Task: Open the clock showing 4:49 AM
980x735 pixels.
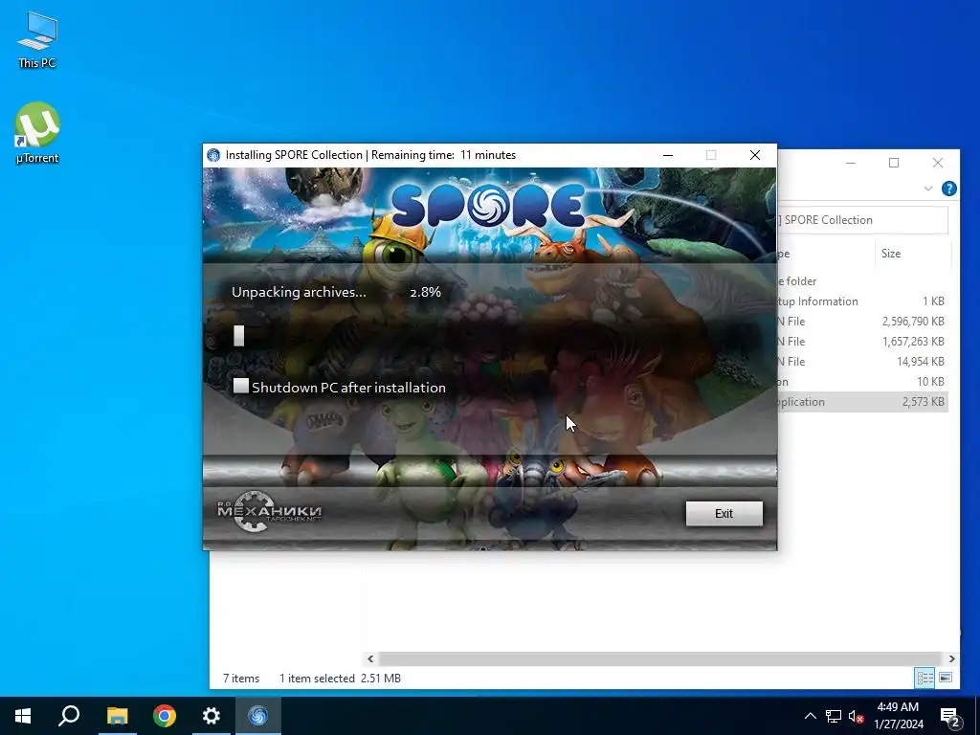Action: (898, 707)
